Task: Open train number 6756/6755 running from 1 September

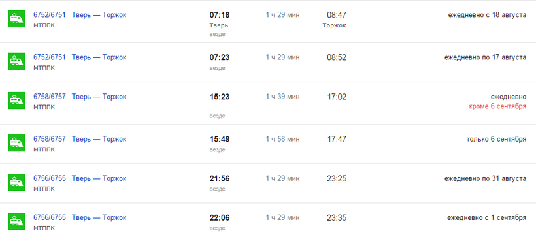Action: 49,217
